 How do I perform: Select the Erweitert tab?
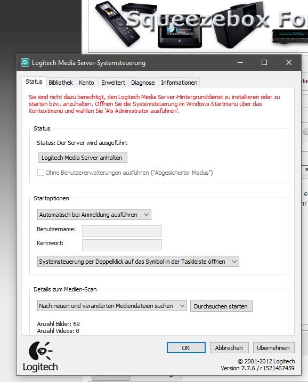point(113,83)
